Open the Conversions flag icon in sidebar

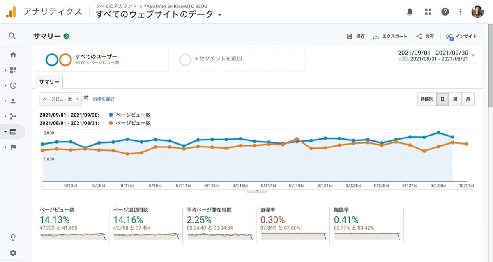(13, 147)
